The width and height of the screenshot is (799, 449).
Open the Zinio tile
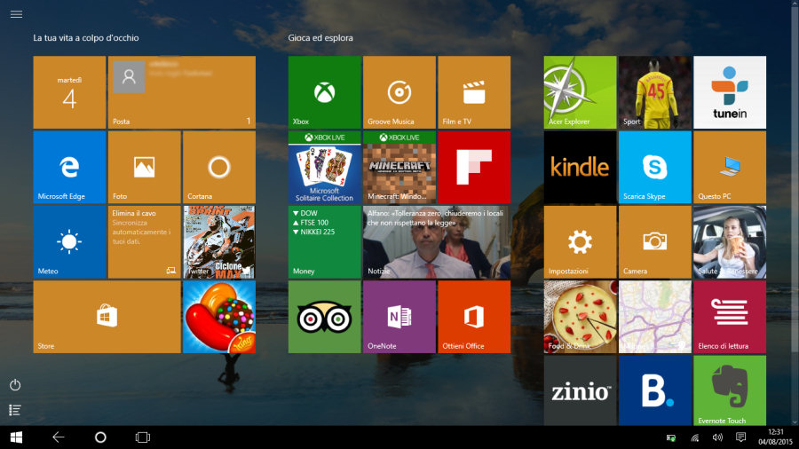[x=580, y=390]
